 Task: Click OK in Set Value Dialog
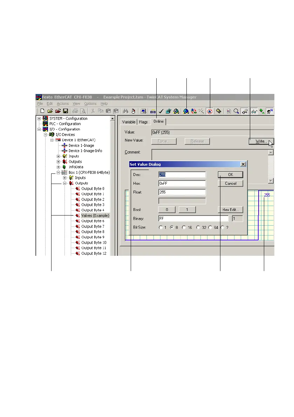[x=231, y=175]
